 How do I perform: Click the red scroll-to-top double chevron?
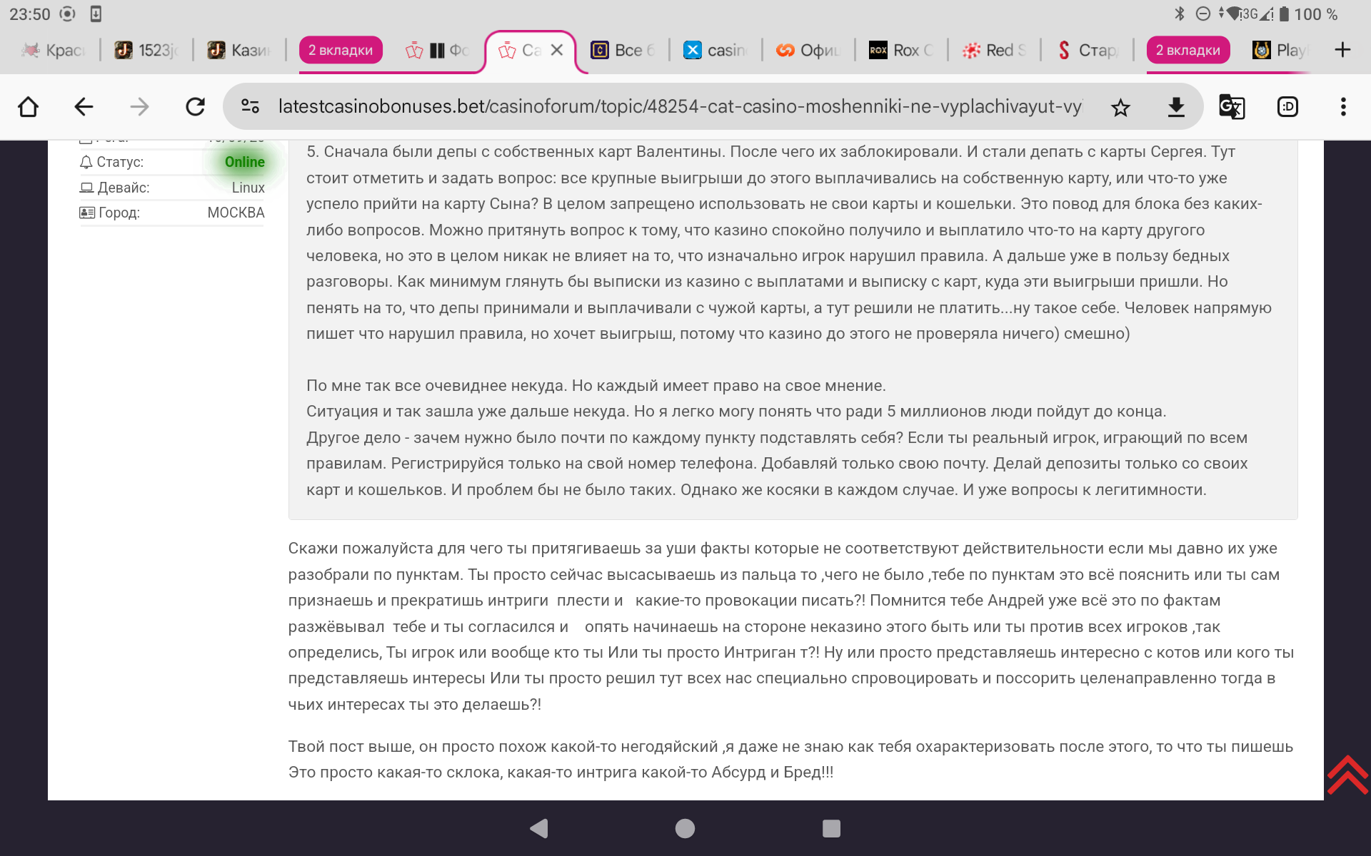pyautogui.click(x=1347, y=775)
